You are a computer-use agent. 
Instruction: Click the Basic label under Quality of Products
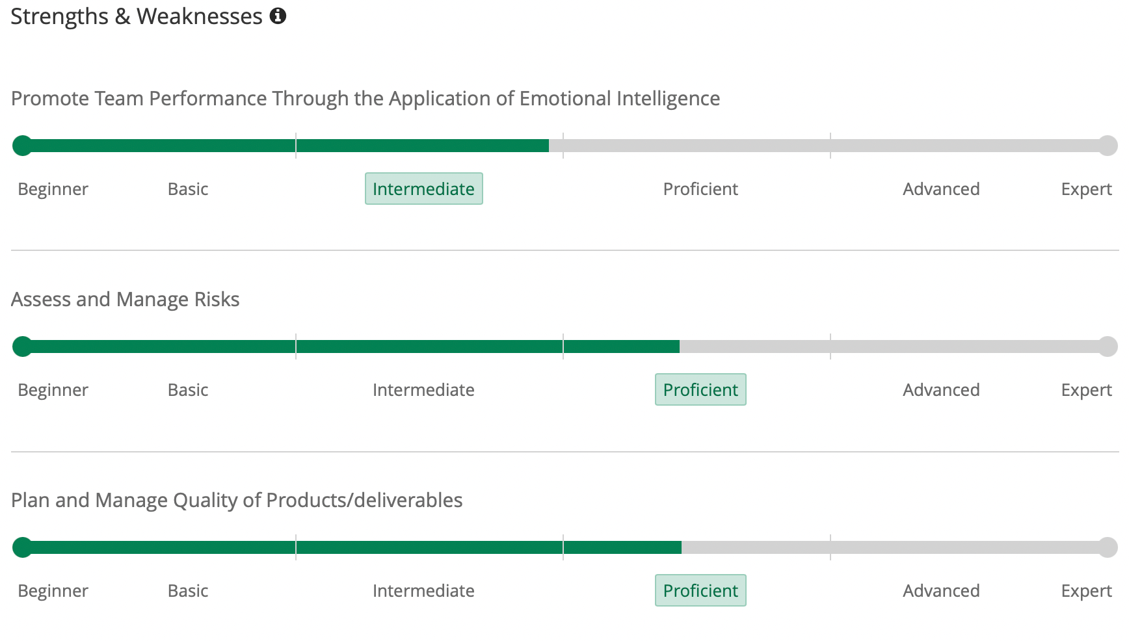pos(188,590)
